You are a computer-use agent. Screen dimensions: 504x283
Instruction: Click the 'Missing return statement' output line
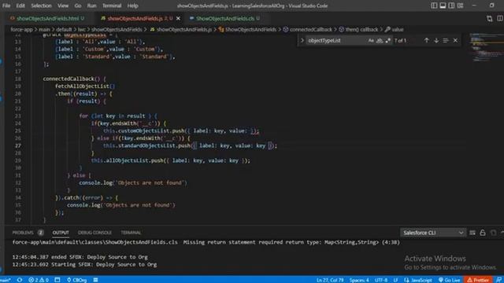pyautogui.click(x=206, y=242)
